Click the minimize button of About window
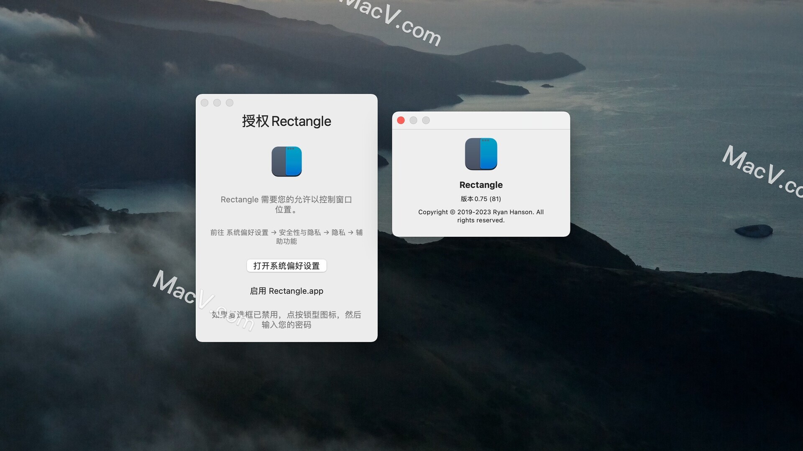The height and width of the screenshot is (451, 803). tap(413, 120)
